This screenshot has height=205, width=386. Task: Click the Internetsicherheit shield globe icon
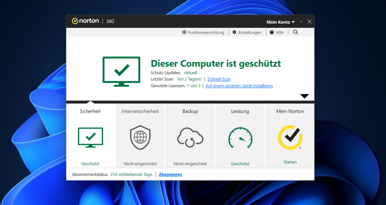pyautogui.click(x=140, y=137)
